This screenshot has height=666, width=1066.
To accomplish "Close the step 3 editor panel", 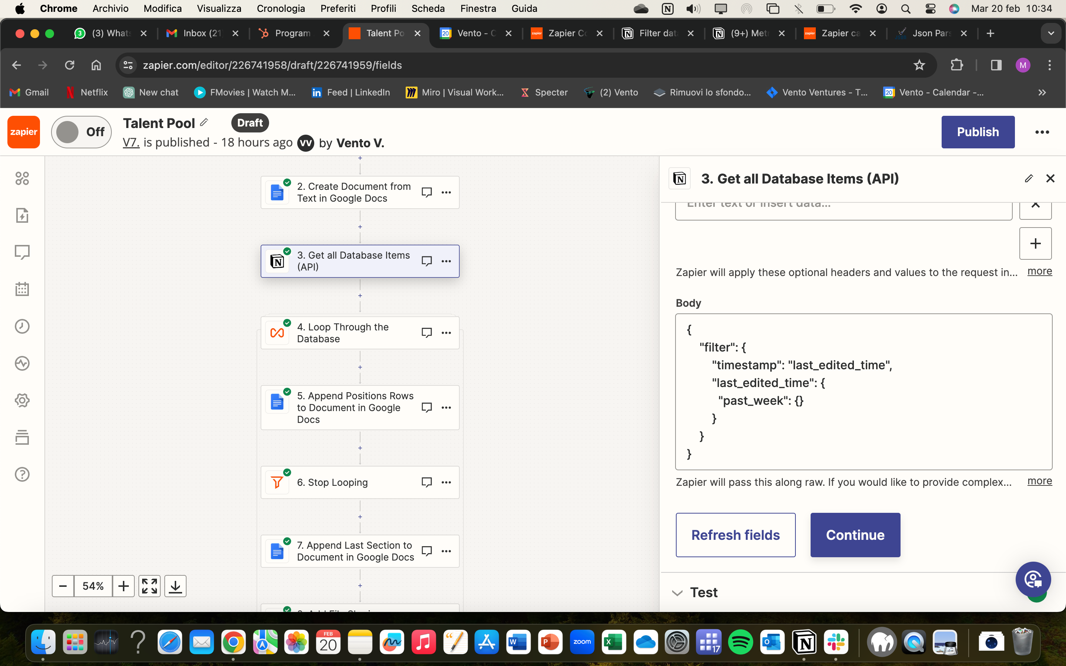I will [x=1050, y=178].
